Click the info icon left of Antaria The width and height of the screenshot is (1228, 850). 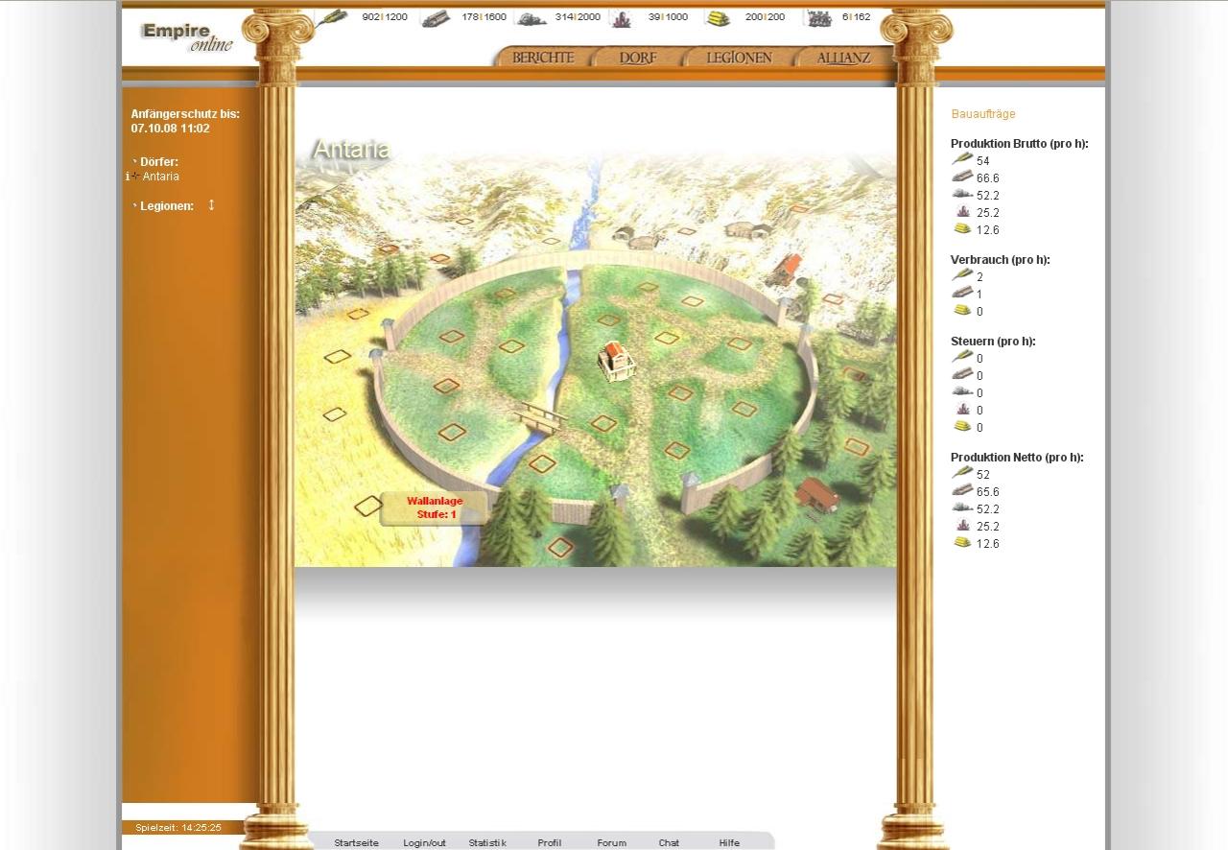pos(128,177)
